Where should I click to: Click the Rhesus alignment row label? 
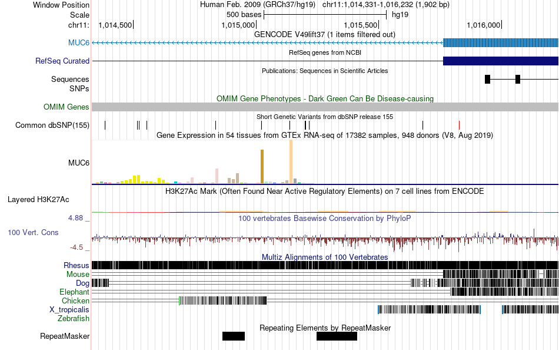click(76, 265)
